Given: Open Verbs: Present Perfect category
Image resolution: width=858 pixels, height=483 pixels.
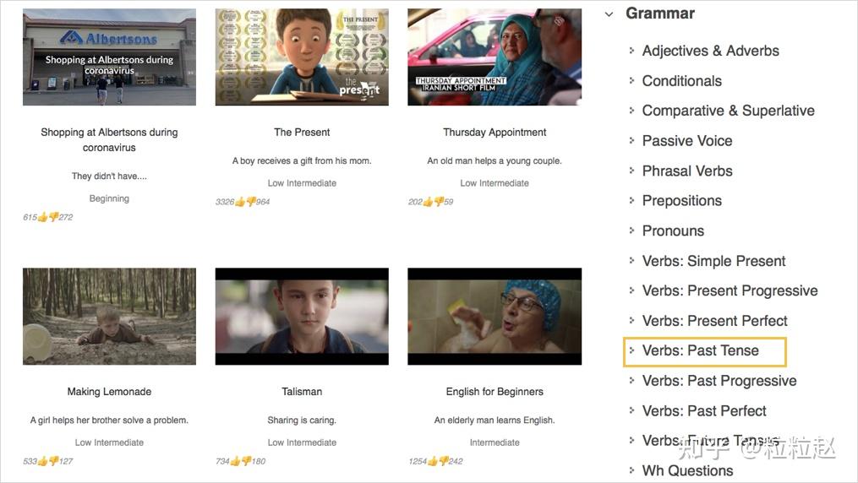Looking at the screenshot, I should click(714, 321).
